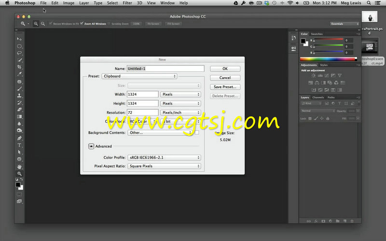Open the Essentials workspace dropdown

[x=345, y=24]
